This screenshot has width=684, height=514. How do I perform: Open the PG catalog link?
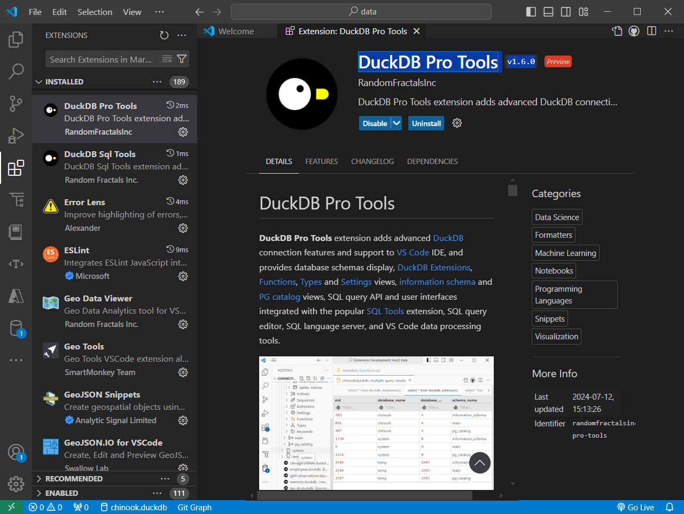click(279, 297)
